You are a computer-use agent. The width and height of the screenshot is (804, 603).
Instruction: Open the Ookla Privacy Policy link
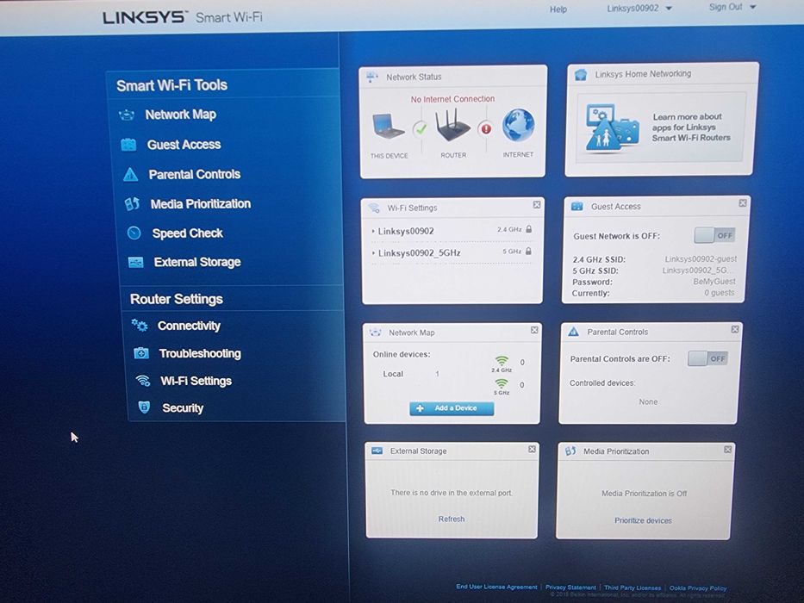click(698, 588)
